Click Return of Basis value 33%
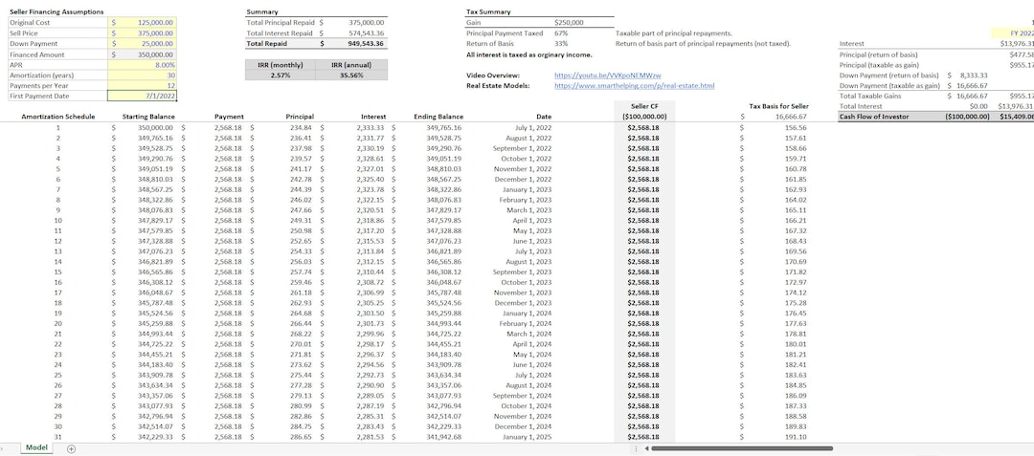Image resolution: width=1034 pixels, height=456 pixels. (x=561, y=43)
